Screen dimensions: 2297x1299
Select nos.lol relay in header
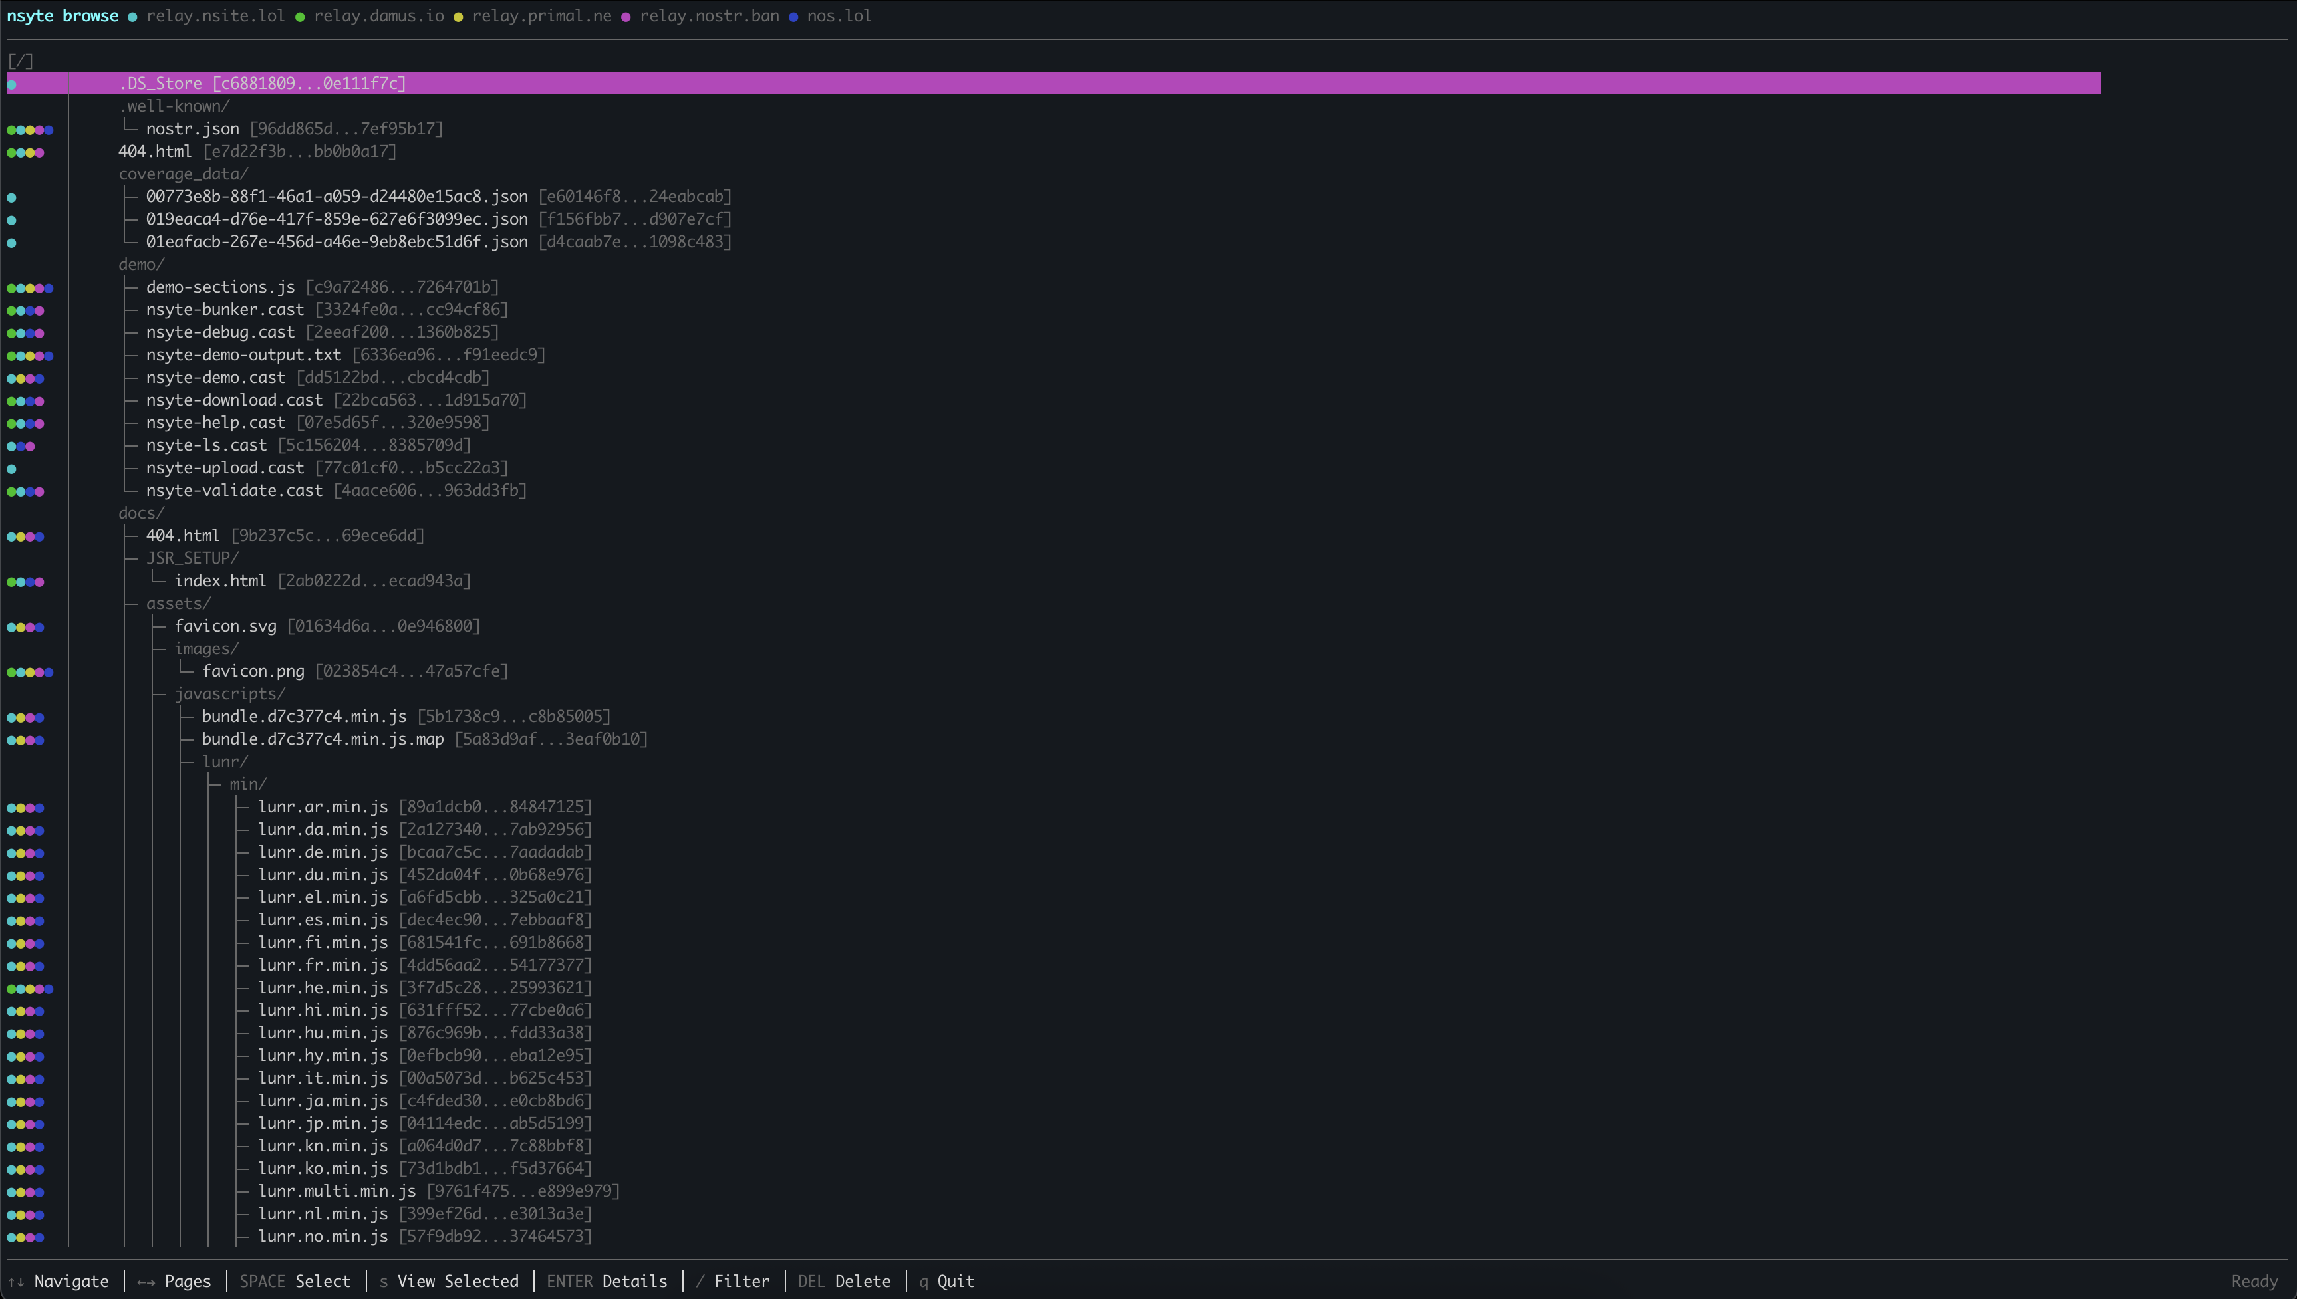coord(839,16)
